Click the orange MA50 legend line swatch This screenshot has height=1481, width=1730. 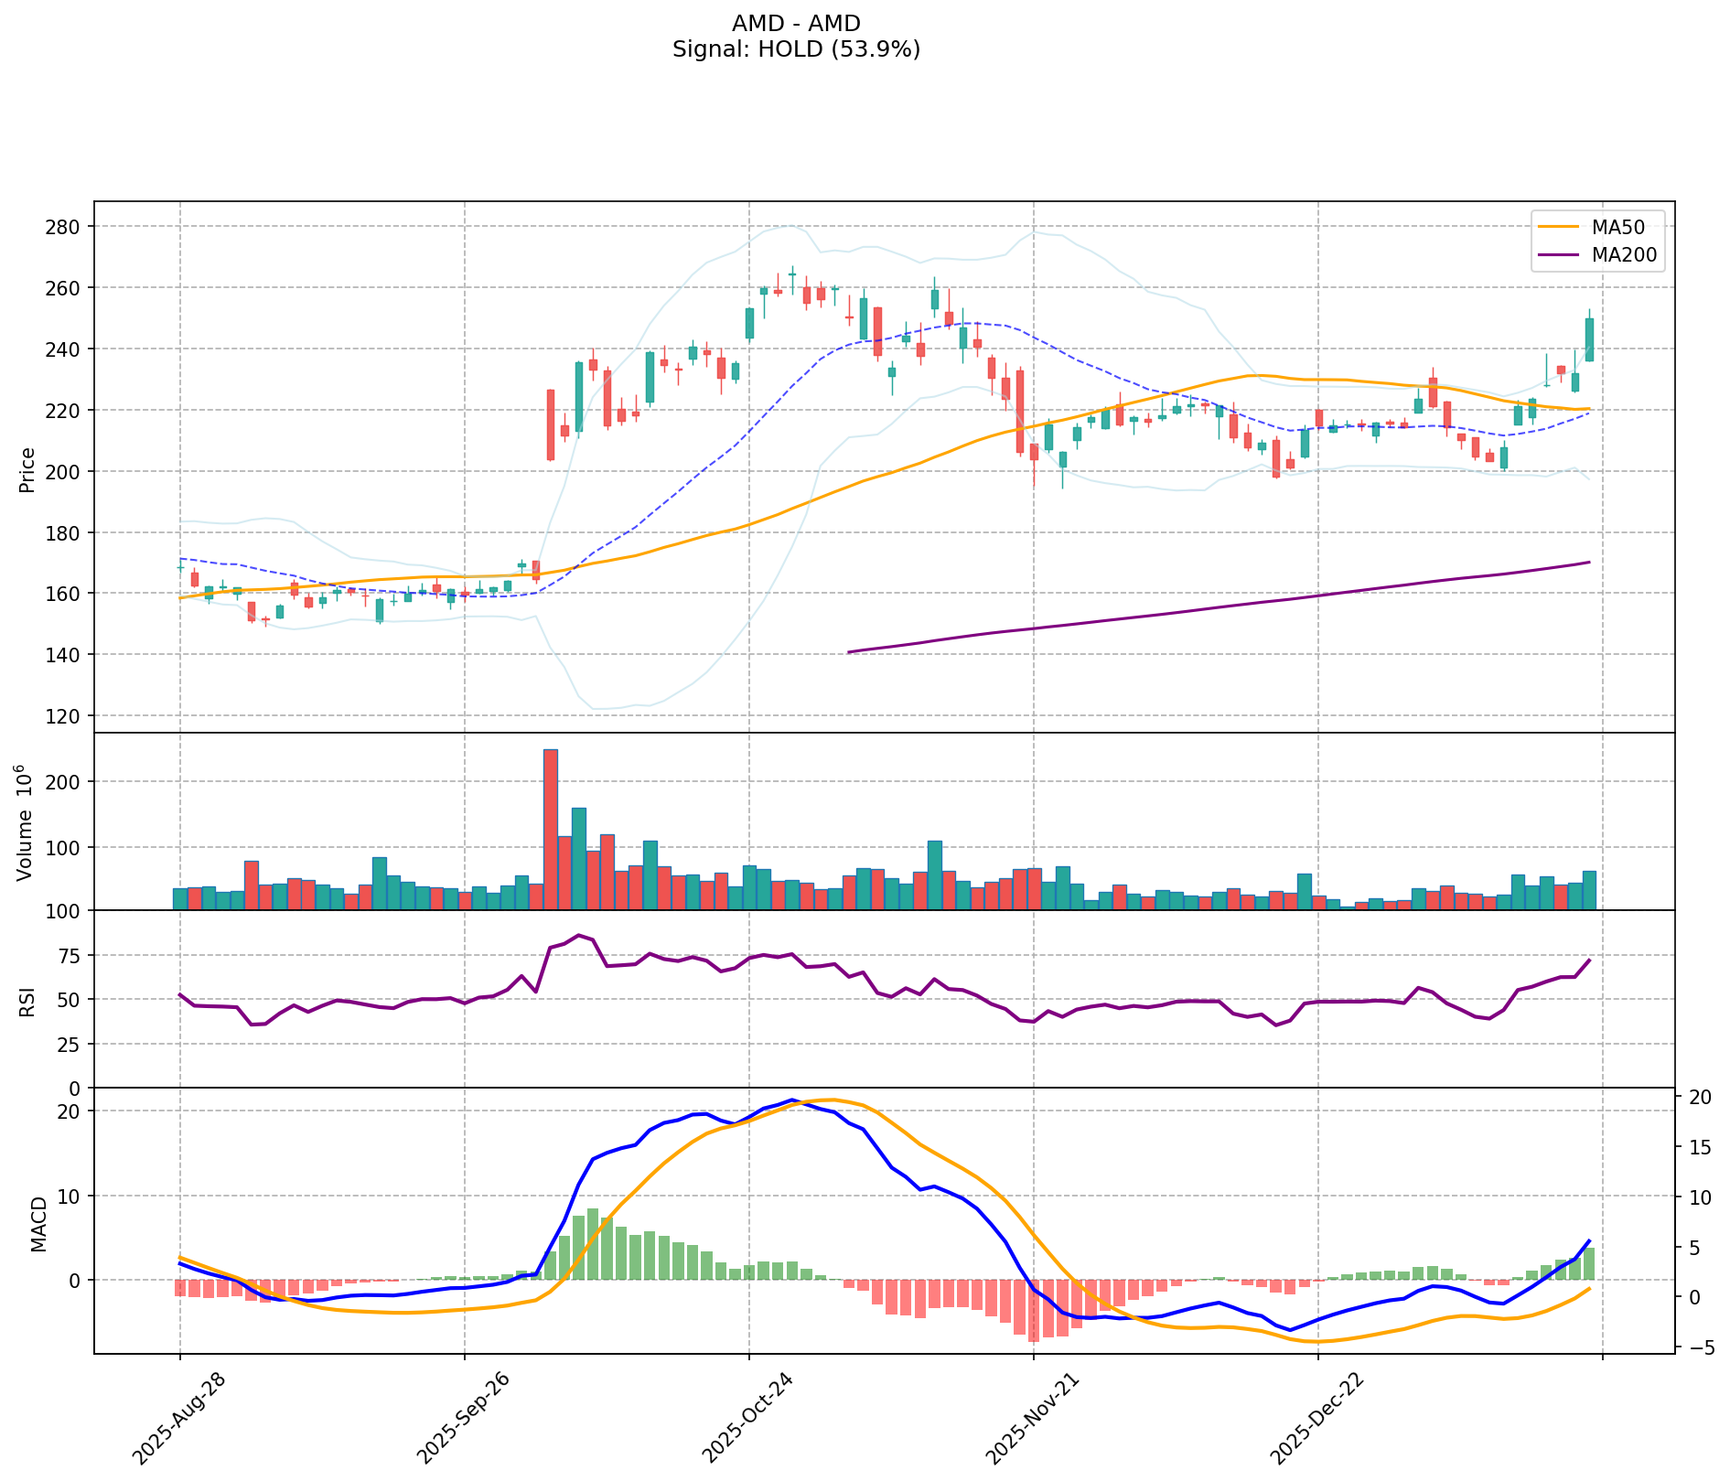1559,225
